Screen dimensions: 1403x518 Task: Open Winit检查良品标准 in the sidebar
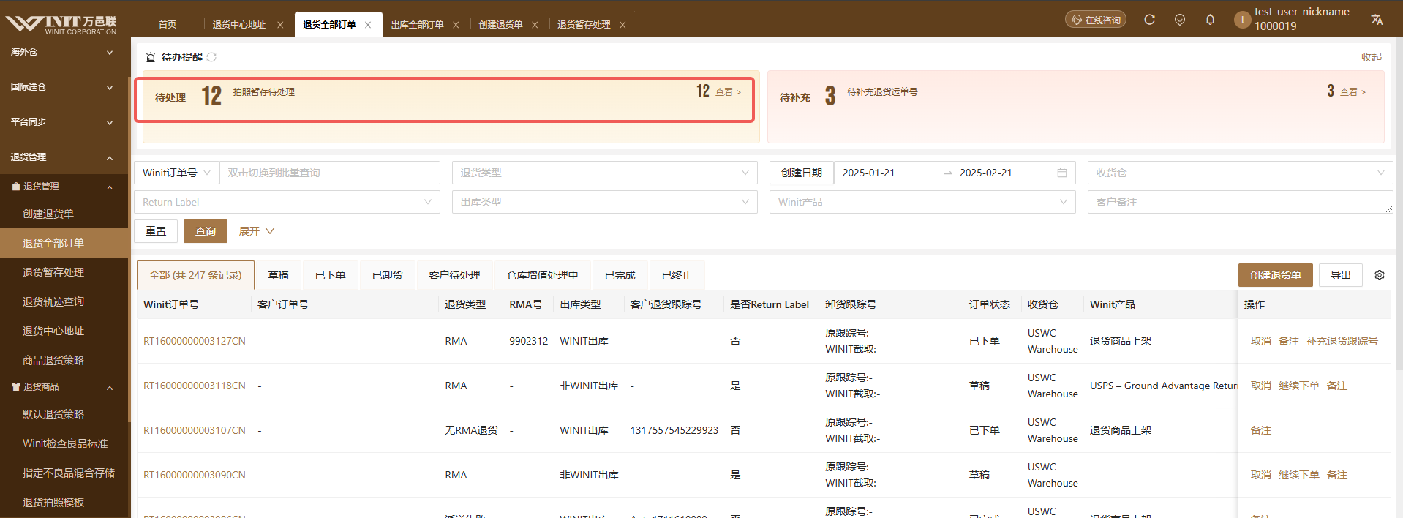[x=64, y=443]
